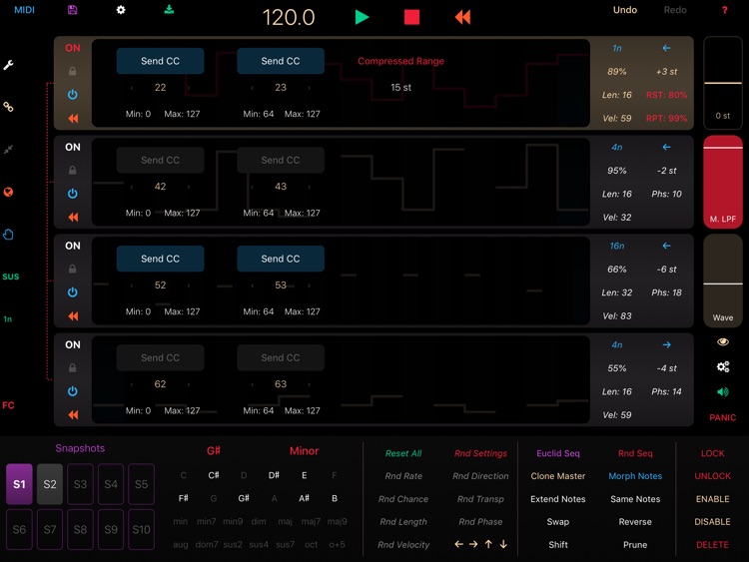The width and height of the screenshot is (749, 562).
Task: Click the purple save disk icon
Action: (72, 10)
